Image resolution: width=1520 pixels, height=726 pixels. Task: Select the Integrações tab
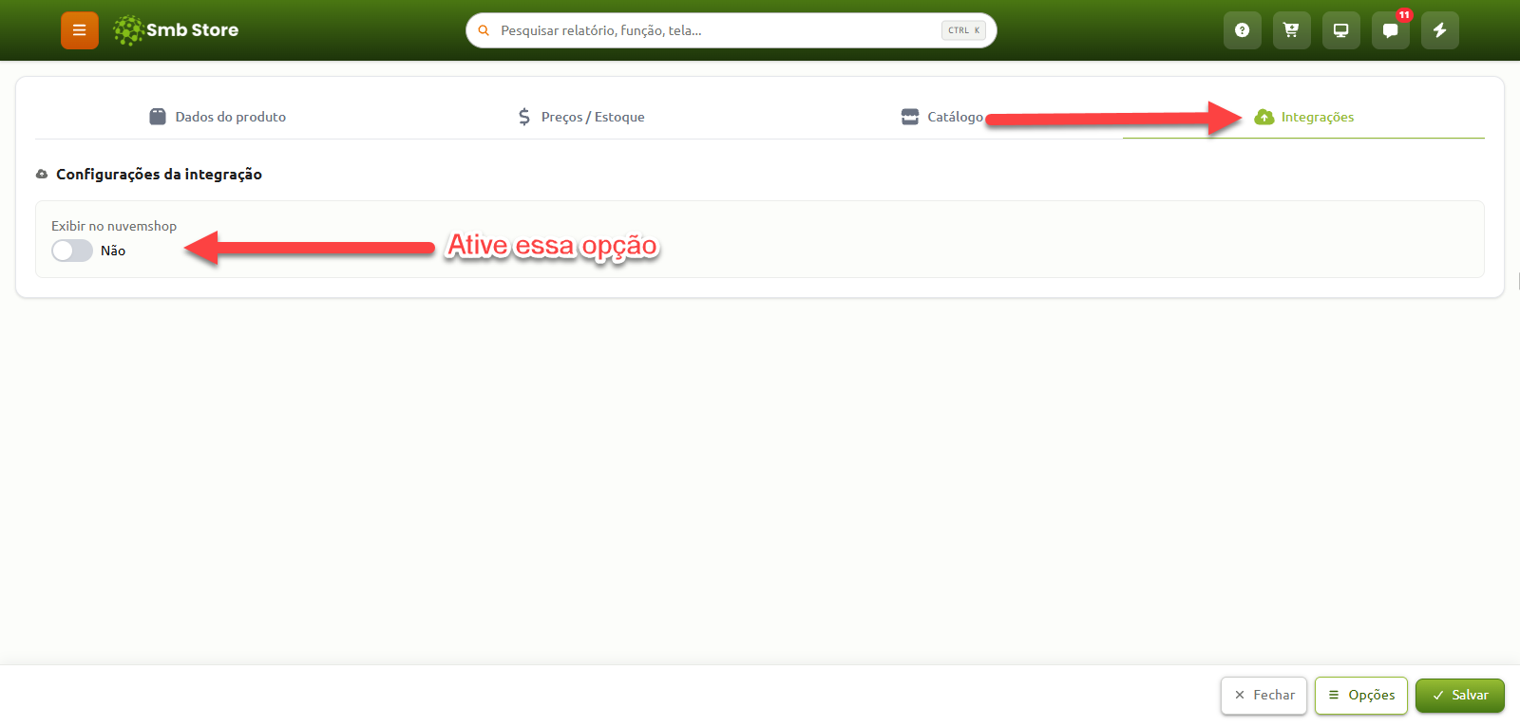[1304, 117]
